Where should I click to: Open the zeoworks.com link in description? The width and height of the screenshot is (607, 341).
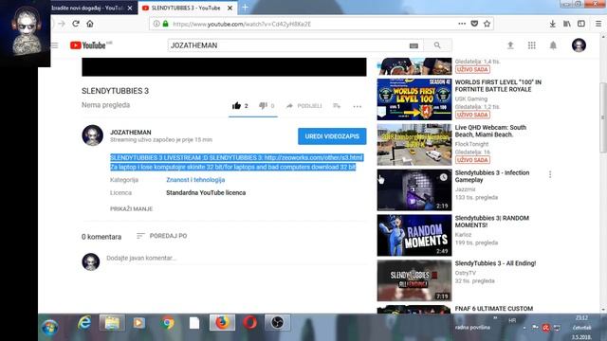coord(313,158)
